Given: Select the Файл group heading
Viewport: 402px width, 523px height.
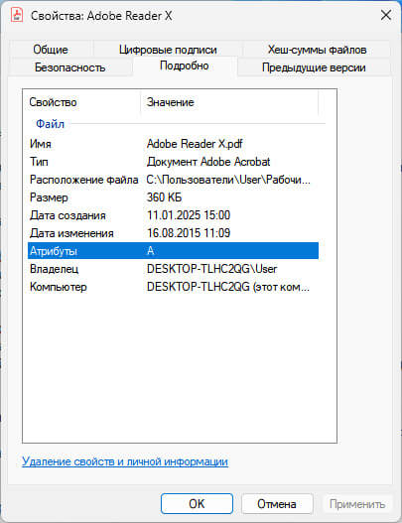Looking at the screenshot, I should (x=50, y=124).
